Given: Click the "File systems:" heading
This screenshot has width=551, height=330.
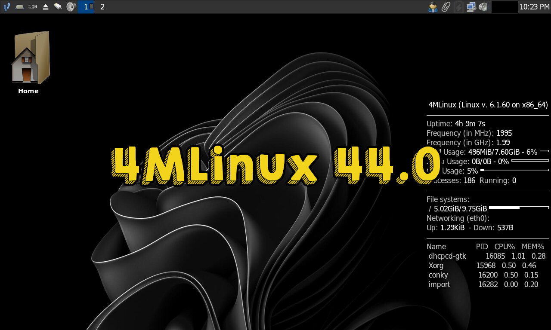Looking at the screenshot, I should coord(448,199).
